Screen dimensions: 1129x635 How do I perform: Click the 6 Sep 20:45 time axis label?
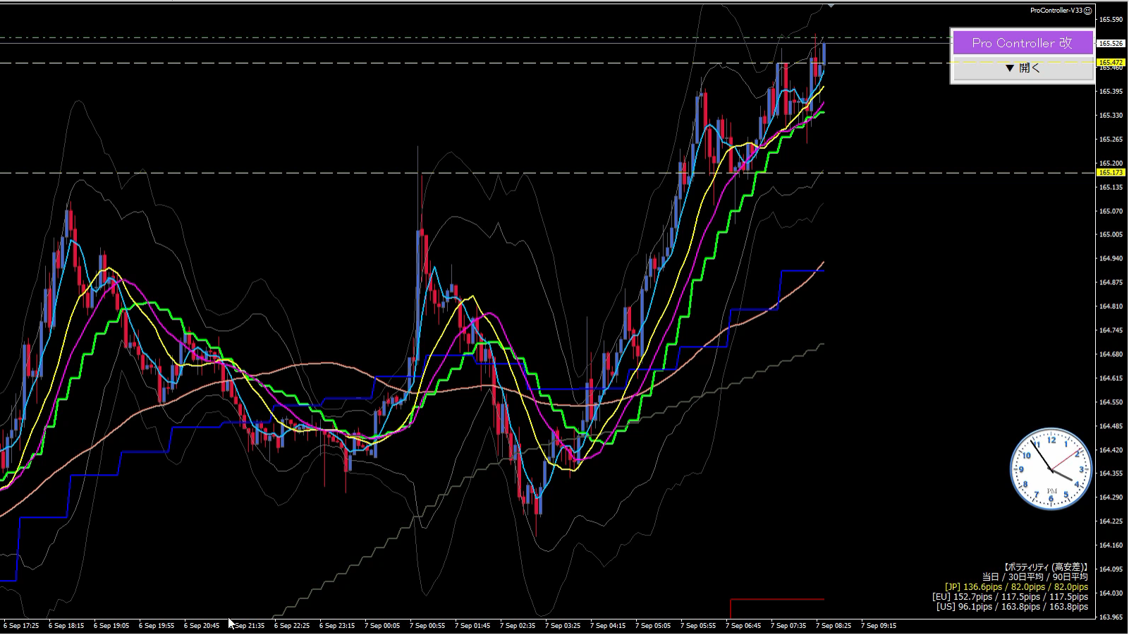[202, 626]
